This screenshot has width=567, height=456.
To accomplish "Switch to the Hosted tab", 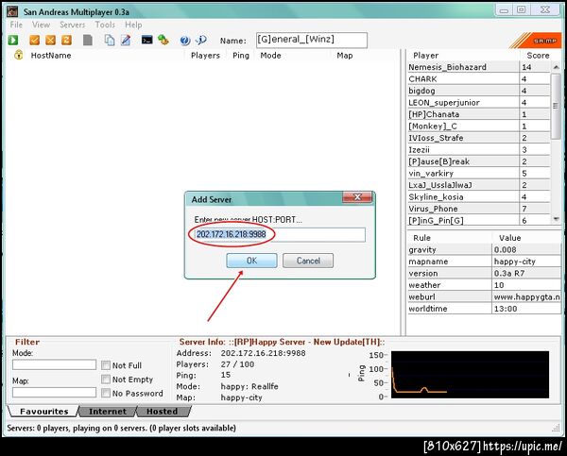I will [x=163, y=412].
